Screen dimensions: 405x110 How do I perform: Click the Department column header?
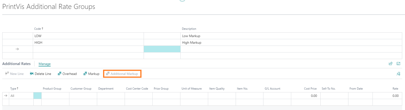106,89
